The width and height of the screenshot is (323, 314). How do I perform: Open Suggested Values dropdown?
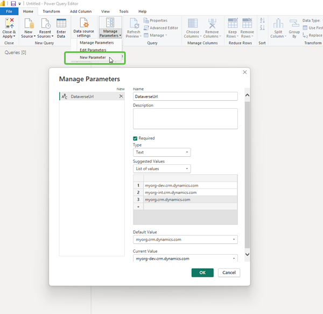[x=161, y=169]
